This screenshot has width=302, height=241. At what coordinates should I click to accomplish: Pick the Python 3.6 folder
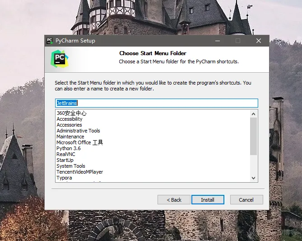[68, 148]
